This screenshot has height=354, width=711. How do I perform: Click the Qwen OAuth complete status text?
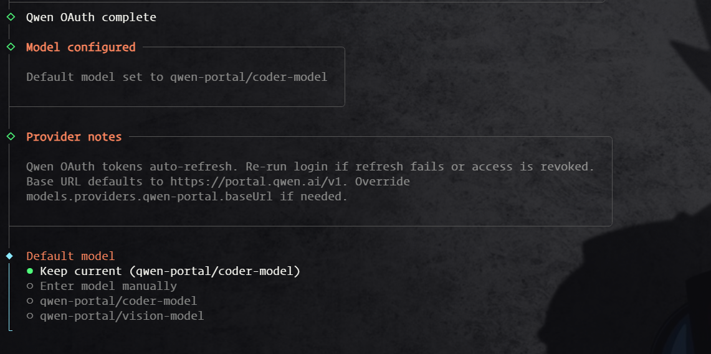coord(91,17)
